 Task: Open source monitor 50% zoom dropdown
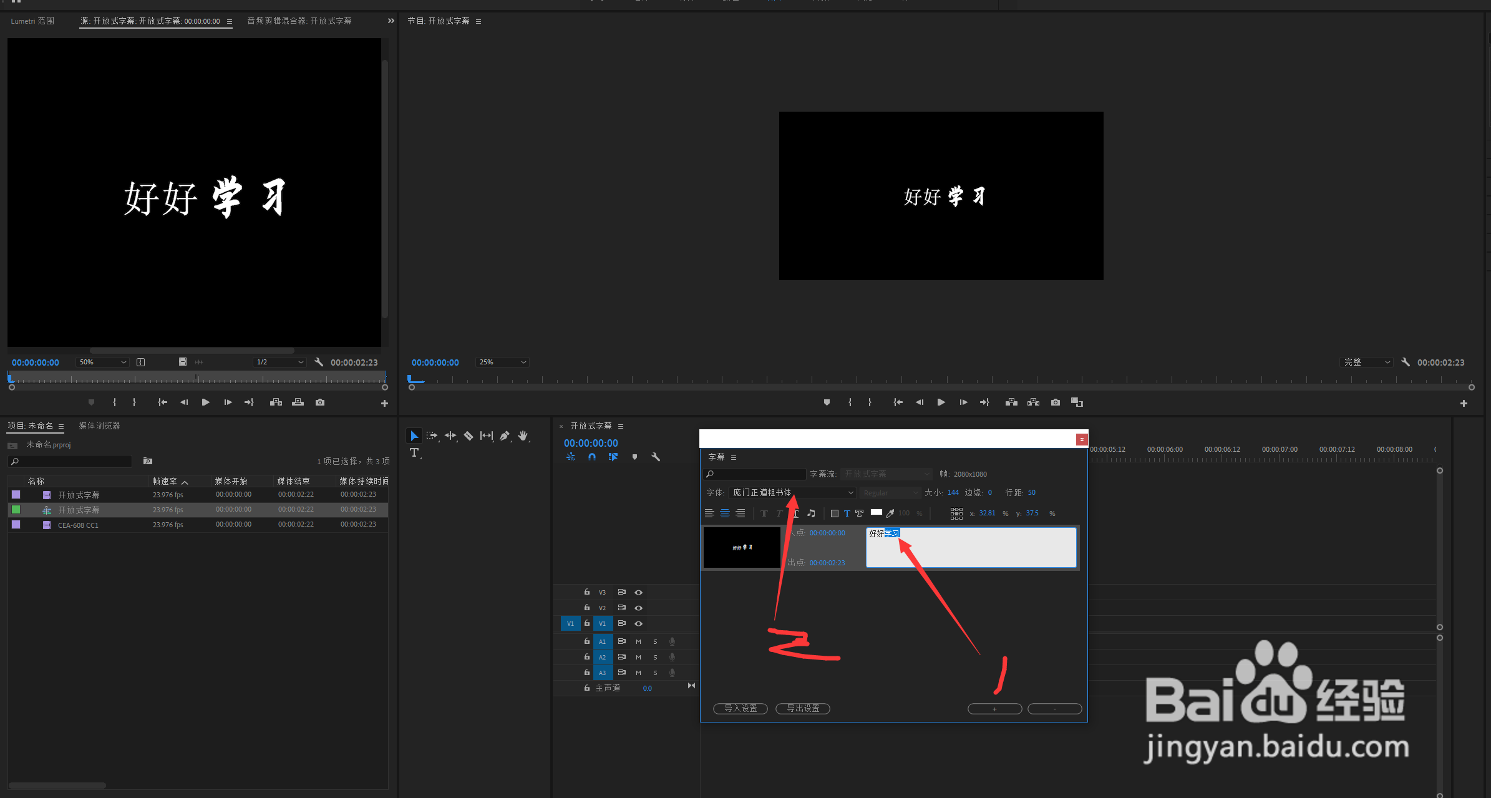[102, 363]
